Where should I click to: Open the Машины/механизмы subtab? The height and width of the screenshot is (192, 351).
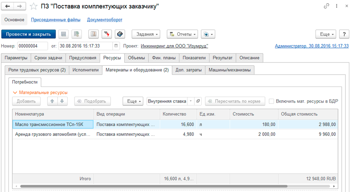coord(230,70)
